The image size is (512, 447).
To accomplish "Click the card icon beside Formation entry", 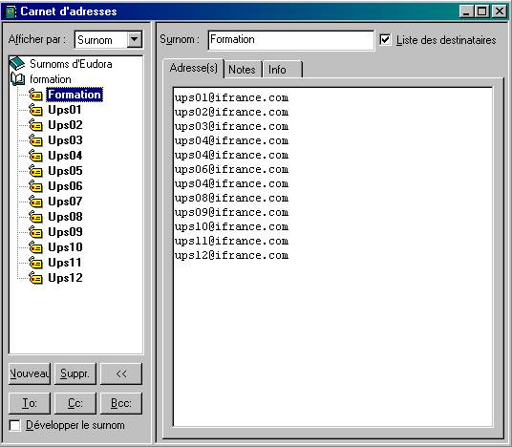I will tap(35, 95).
